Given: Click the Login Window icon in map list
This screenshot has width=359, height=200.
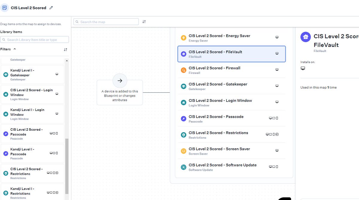Looking at the screenshot, I should pyautogui.click(x=184, y=103).
